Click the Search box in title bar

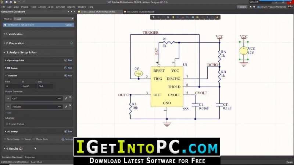(x=260, y=2)
